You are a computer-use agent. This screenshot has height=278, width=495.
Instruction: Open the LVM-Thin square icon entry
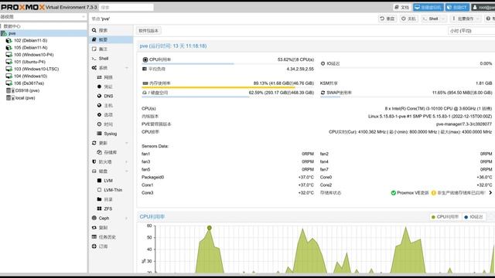(x=99, y=190)
